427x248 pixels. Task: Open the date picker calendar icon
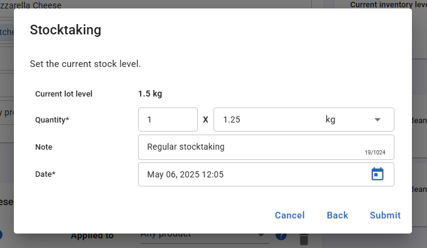378,174
